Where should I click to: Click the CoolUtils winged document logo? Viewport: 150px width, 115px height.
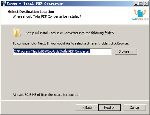(x=140, y=13)
